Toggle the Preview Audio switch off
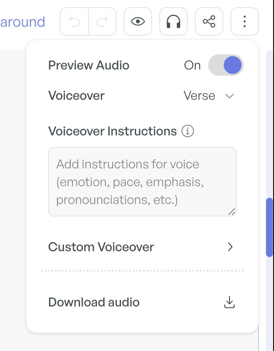This screenshot has width=274, height=351. [x=226, y=65]
